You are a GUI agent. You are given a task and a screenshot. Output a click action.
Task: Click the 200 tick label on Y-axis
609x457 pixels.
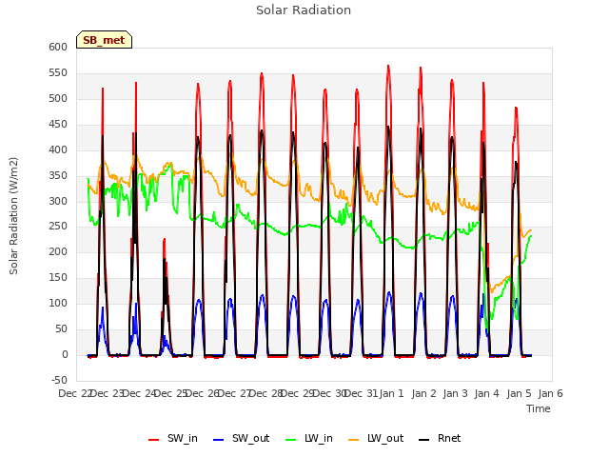point(58,251)
